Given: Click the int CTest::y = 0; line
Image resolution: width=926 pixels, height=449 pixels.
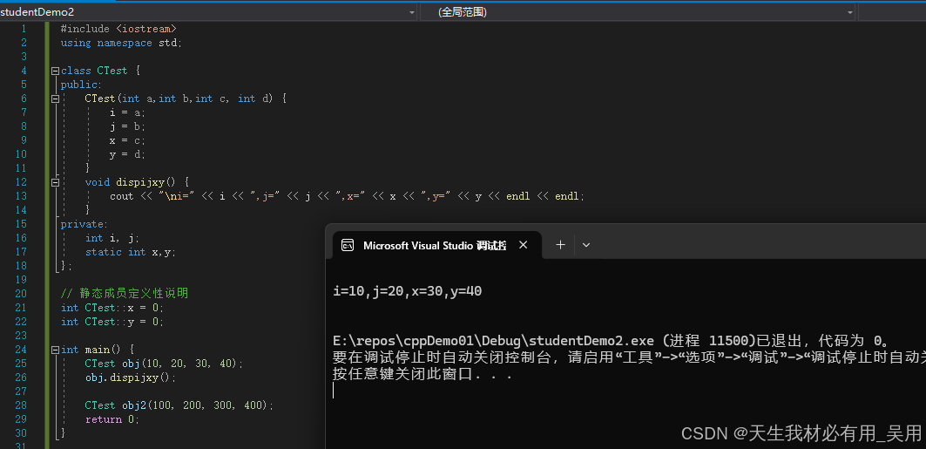Looking at the screenshot, I should pyautogui.click(x=112, y=322).
